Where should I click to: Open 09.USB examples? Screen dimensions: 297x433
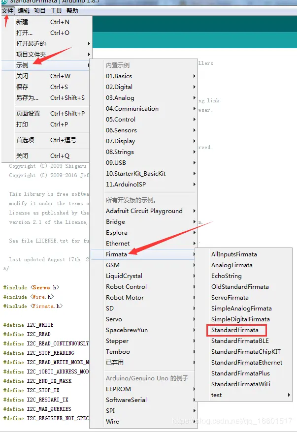[143, 163]
